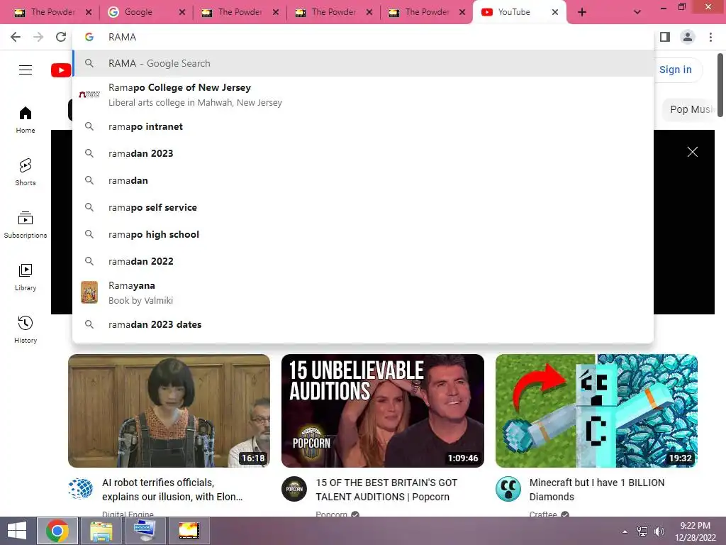726x545 pixels.
Task: Click the address bar containing RAMA
Action: (x=364, y=37)
